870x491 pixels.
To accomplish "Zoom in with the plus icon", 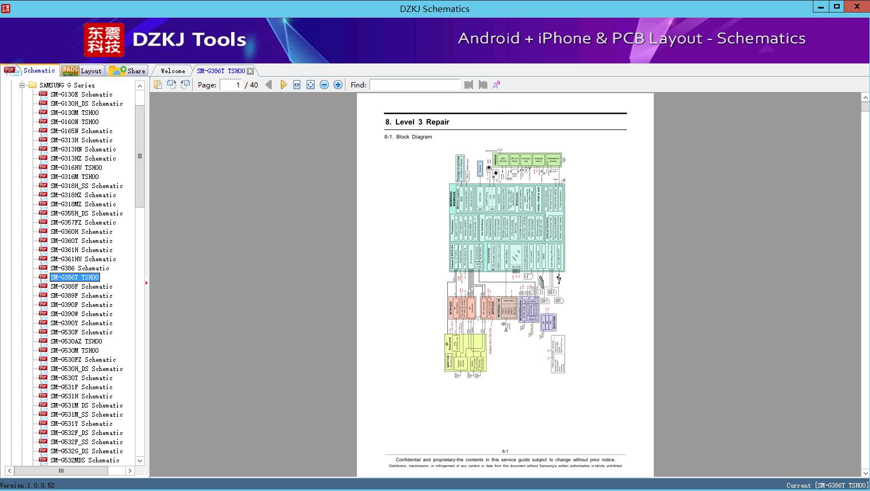I will click(338, 85).
